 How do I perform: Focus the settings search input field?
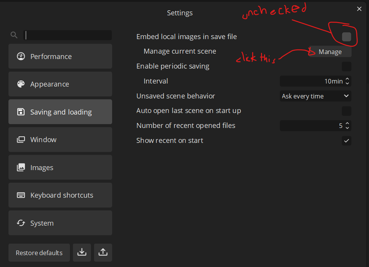pyautogui.click(x=68, y=35)
